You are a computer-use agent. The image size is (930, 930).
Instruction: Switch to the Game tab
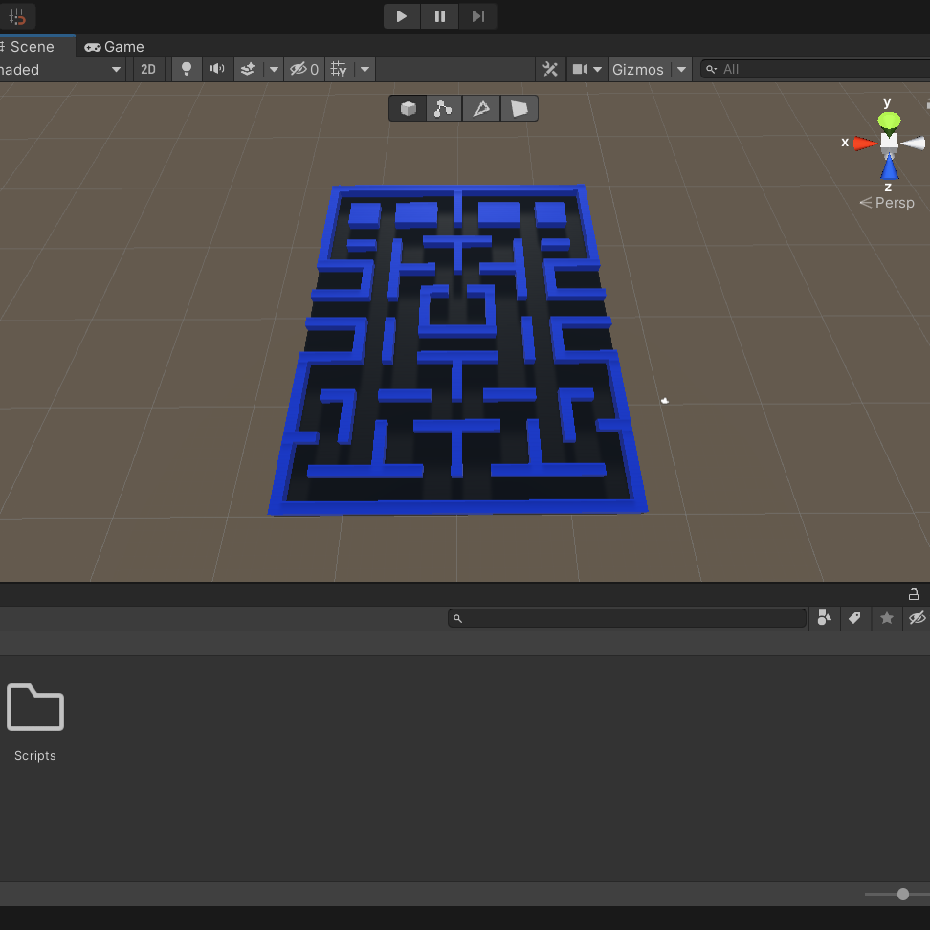115,47
